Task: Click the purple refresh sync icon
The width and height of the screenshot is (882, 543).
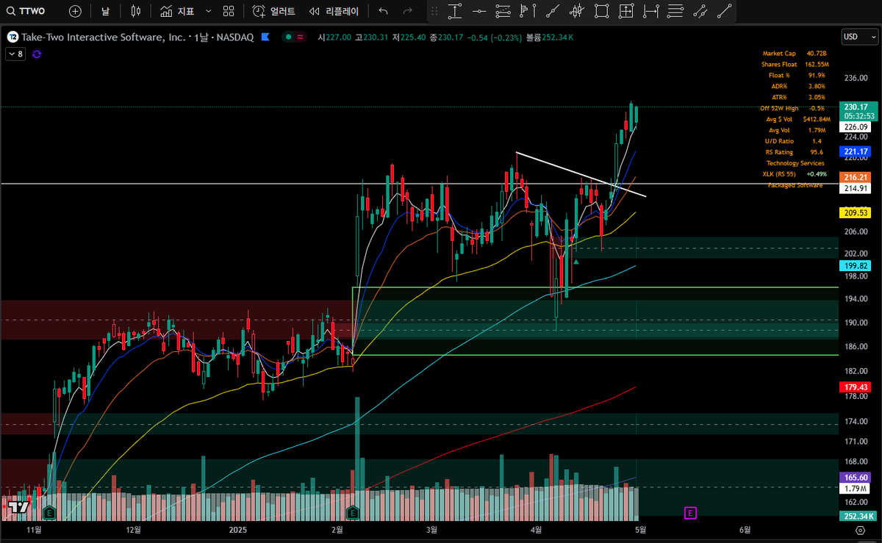Action: tap(37, 54)
